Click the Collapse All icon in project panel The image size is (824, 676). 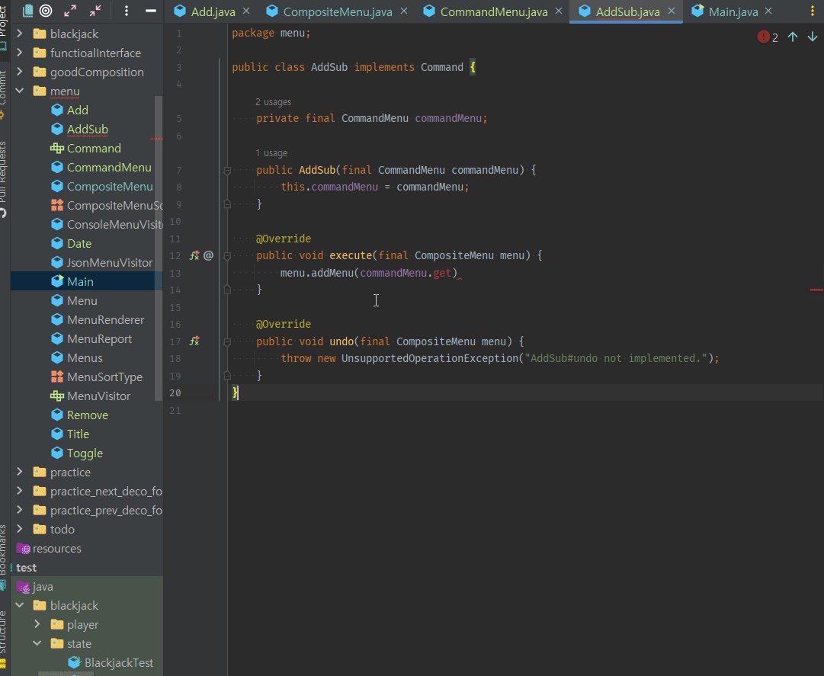pos(95,11)
